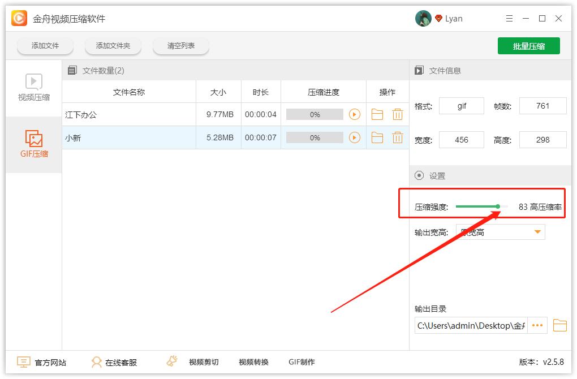Click the 官方网站 icon at bottom left
The image size is (577, 379).
click(23, 362)
